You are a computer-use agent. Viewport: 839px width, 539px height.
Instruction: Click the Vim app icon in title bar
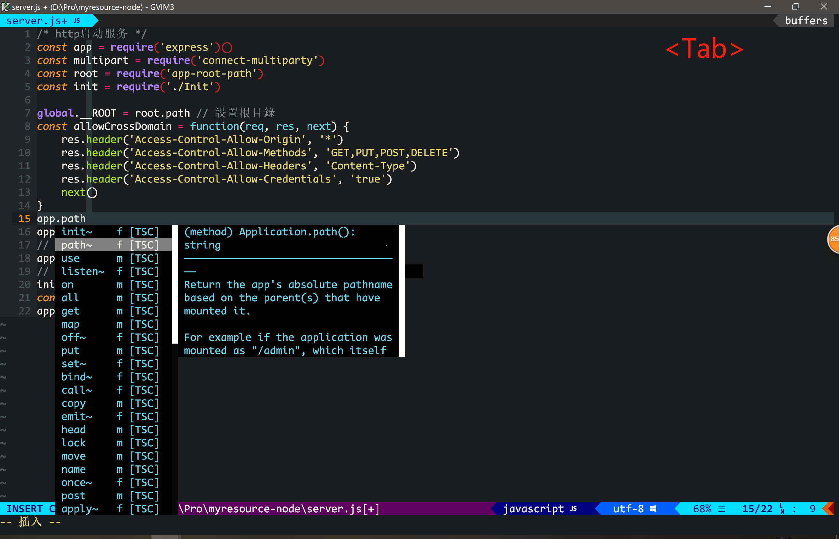[6, 7]
